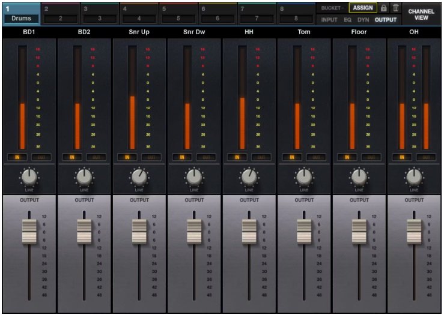Select the Drums bucket tab 1
This screenshot has width=444, height=315.
21,14
